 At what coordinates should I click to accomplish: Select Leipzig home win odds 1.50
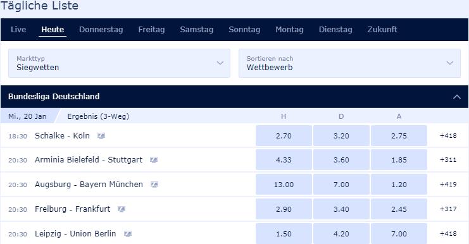(x=284, y=233)
